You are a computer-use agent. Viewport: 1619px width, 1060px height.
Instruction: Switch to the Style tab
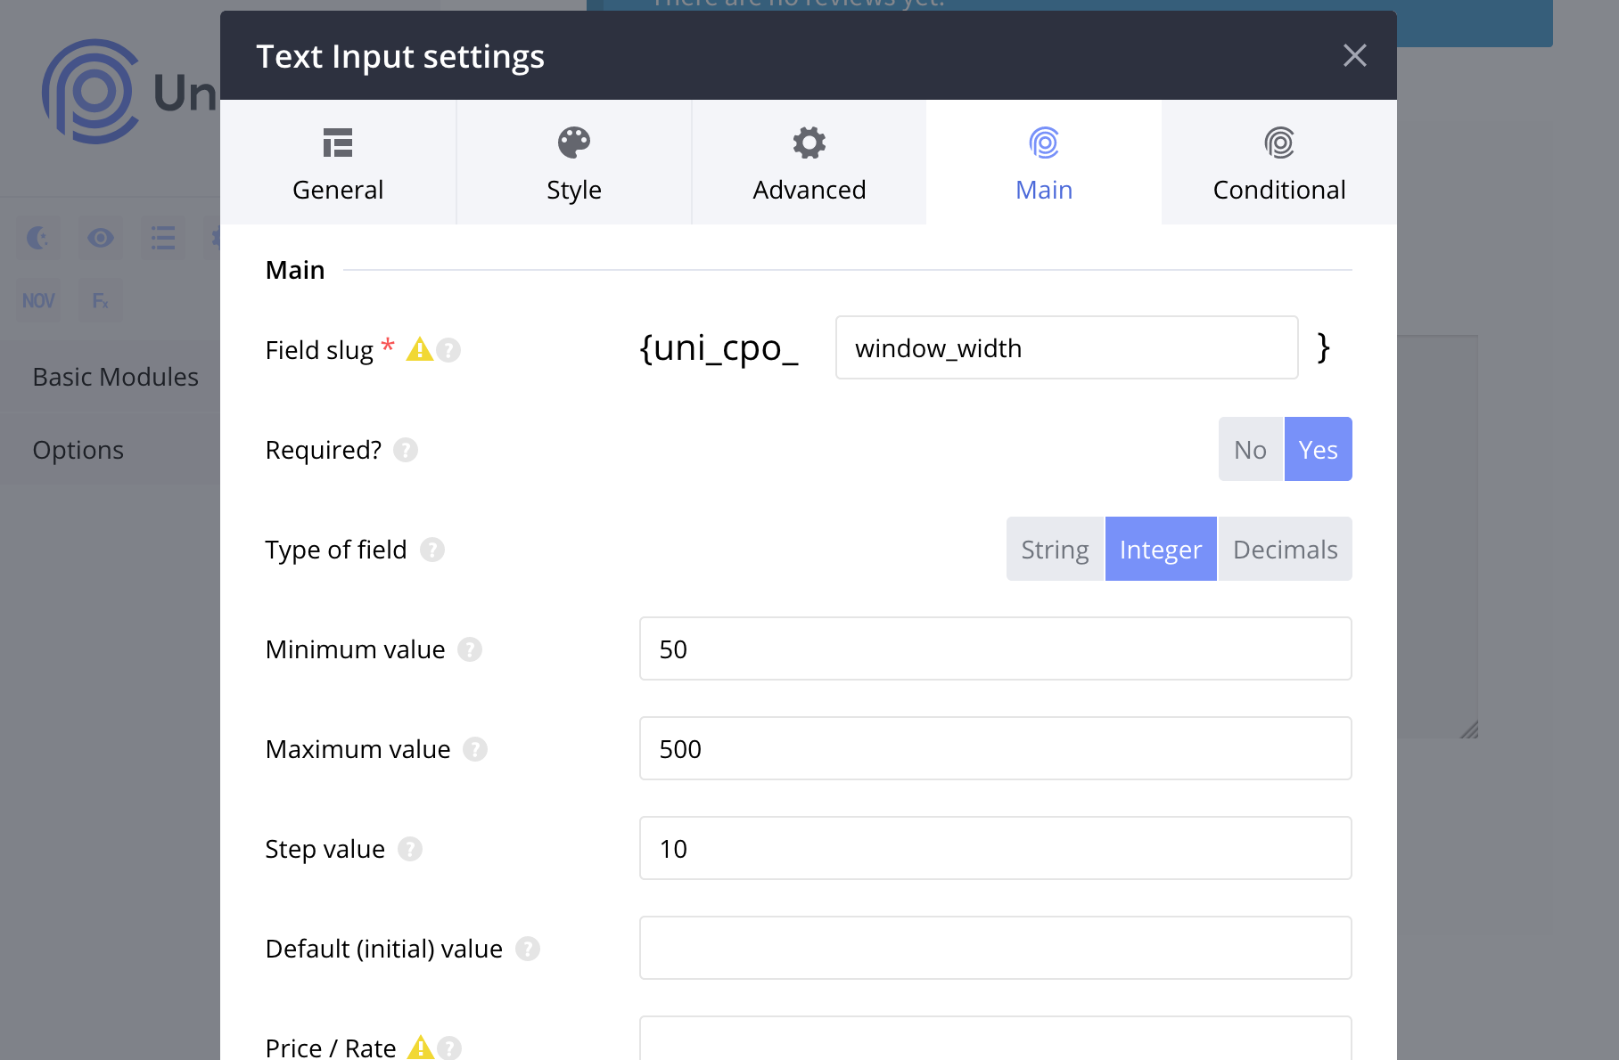573,162
